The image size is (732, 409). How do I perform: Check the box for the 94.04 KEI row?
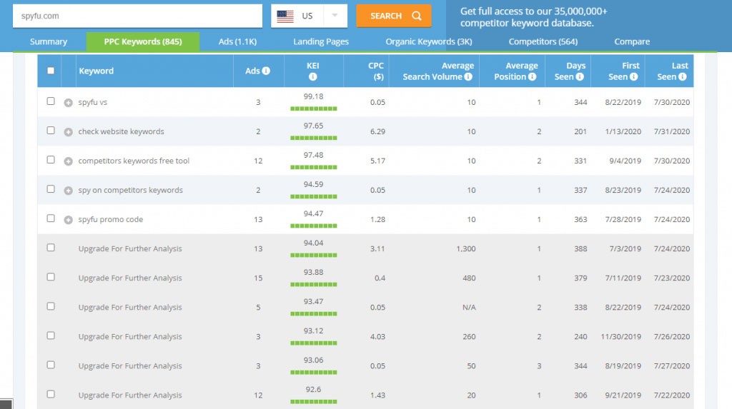pyautogui.click(x=51, y=248)
